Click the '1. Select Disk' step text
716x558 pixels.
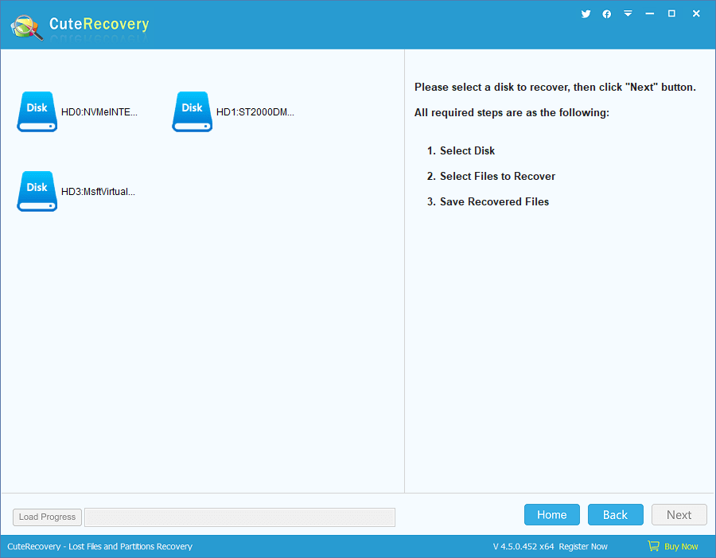click(x=461, y=150)
